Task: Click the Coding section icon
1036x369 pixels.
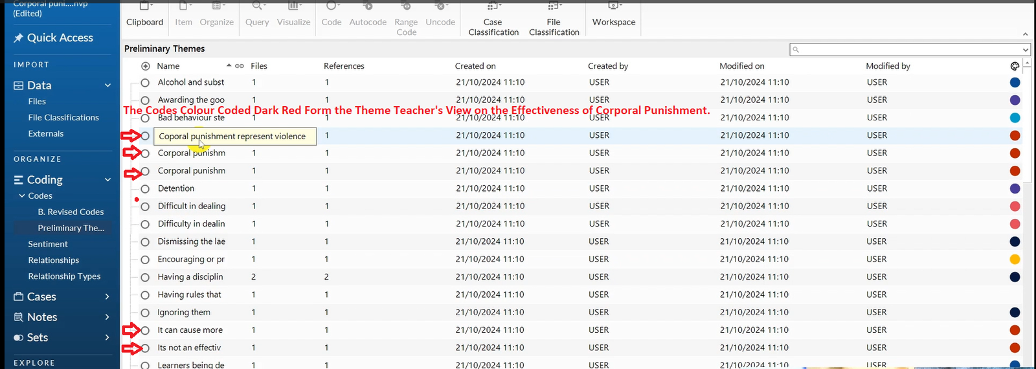Action: pyautogui.click(x=18, y=180)
